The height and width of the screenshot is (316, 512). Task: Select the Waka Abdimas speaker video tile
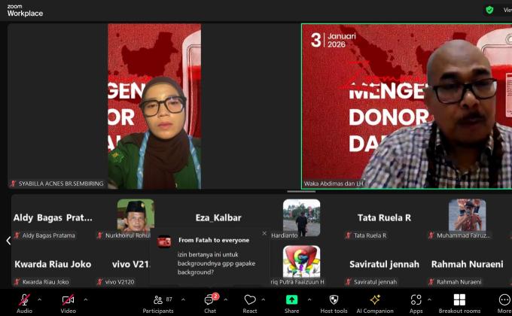(407, 105)
